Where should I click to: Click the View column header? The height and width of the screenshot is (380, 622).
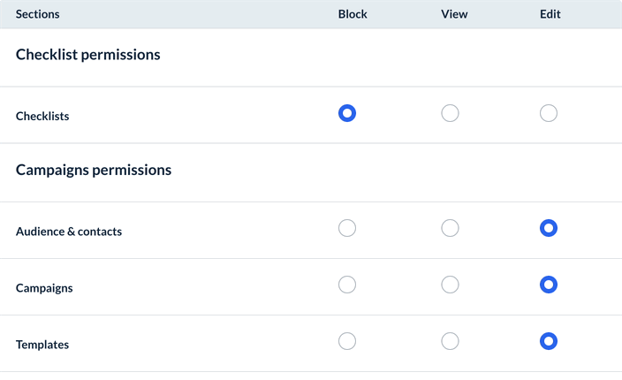click(454, 14)
